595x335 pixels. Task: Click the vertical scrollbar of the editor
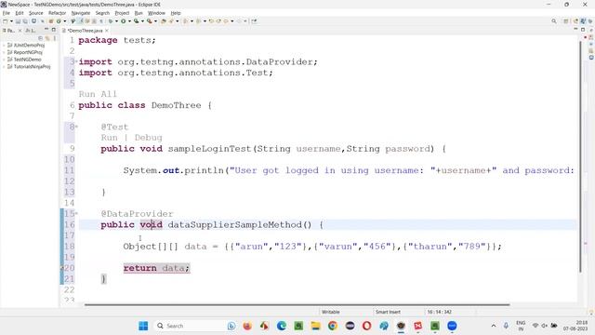[580, 156]
